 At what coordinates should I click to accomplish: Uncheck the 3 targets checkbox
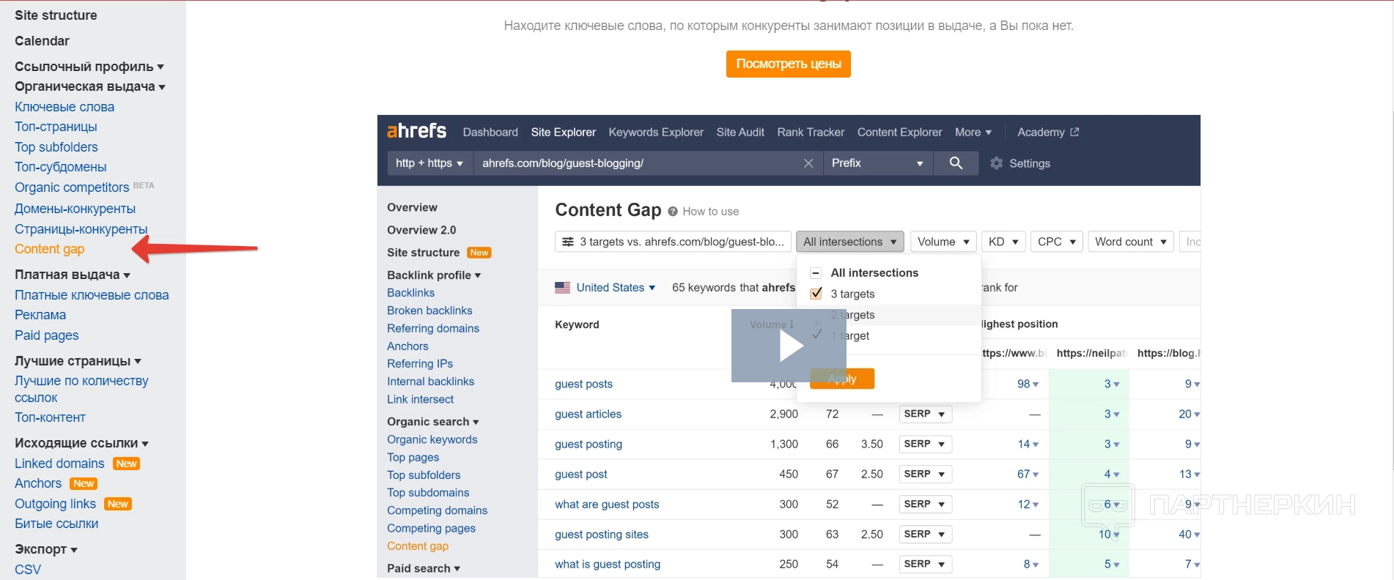(816, 294)
